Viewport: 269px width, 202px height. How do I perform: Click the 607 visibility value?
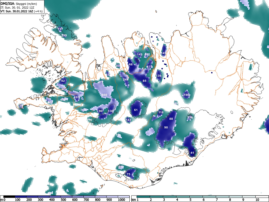coord(50,102)
